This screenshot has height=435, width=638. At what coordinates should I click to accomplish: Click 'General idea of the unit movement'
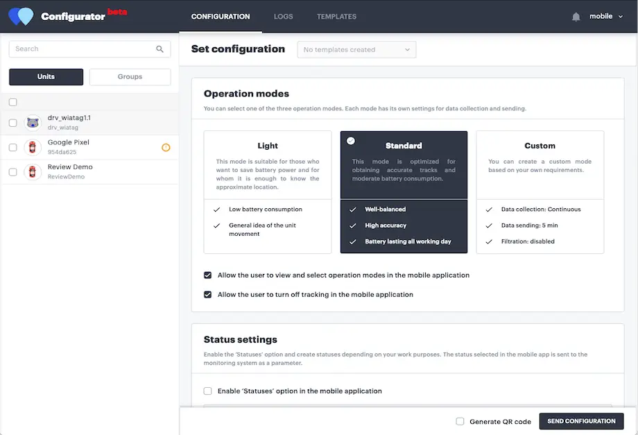(x=262, y=230)
